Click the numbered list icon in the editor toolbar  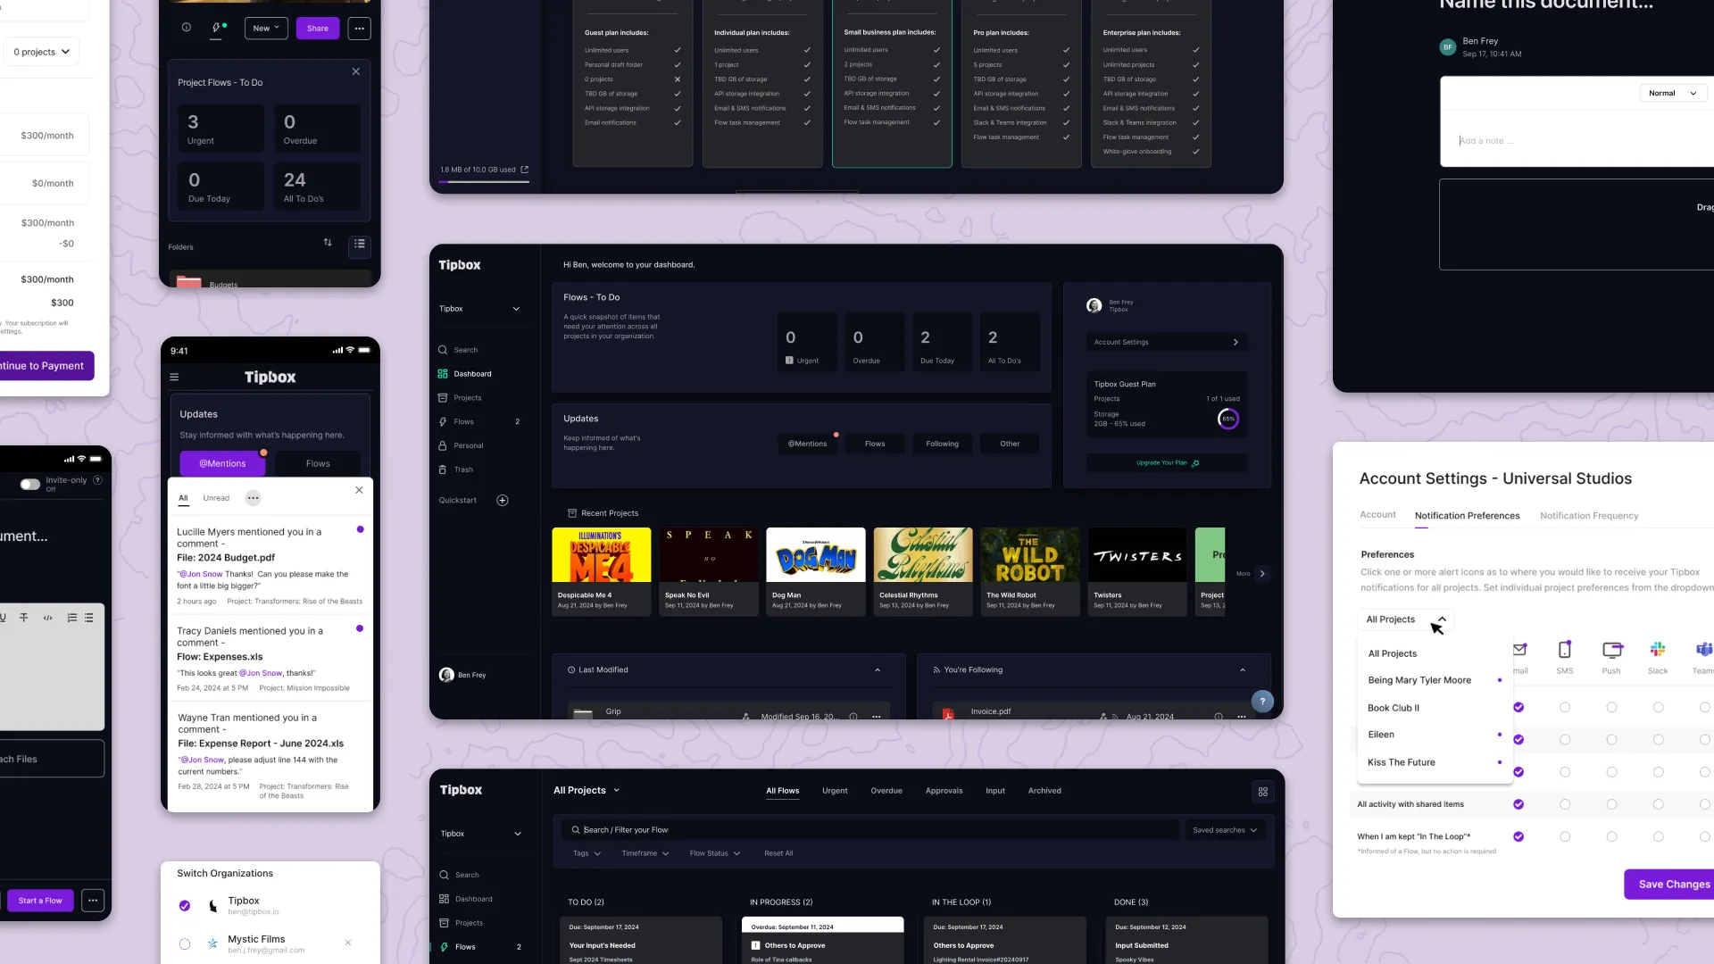(72, 618)
